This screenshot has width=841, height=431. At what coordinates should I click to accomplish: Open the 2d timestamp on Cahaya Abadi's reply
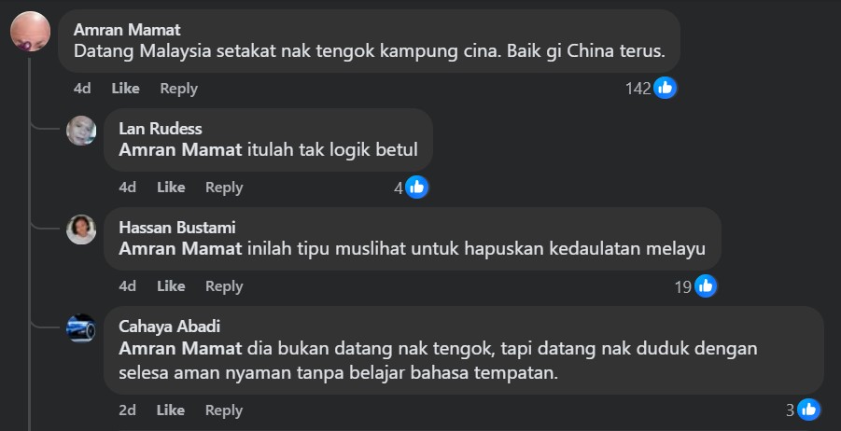coord(127,410)
